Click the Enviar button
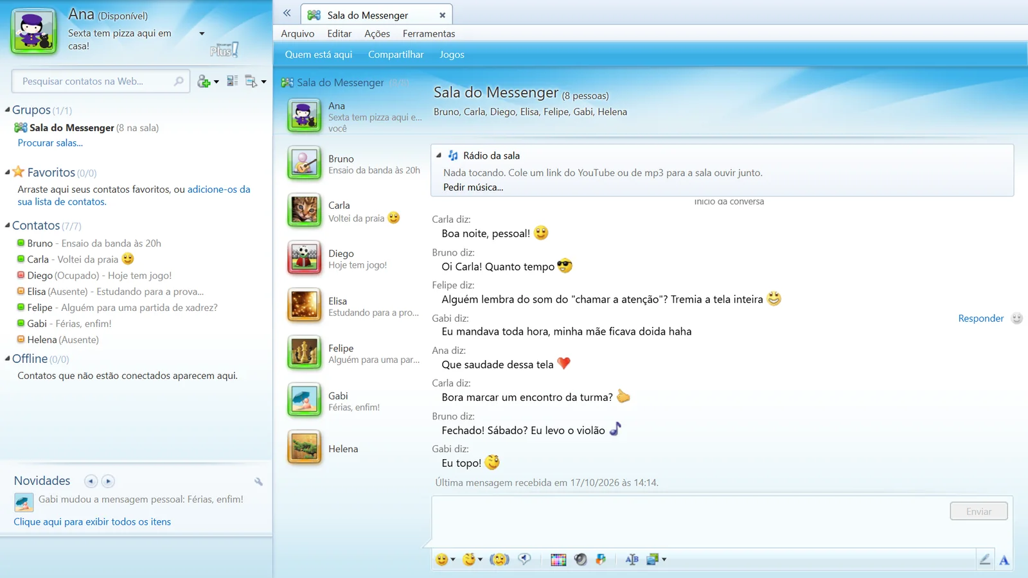Image resolution: width=1028 pixels, height=578 pixels. pos(979,511)
